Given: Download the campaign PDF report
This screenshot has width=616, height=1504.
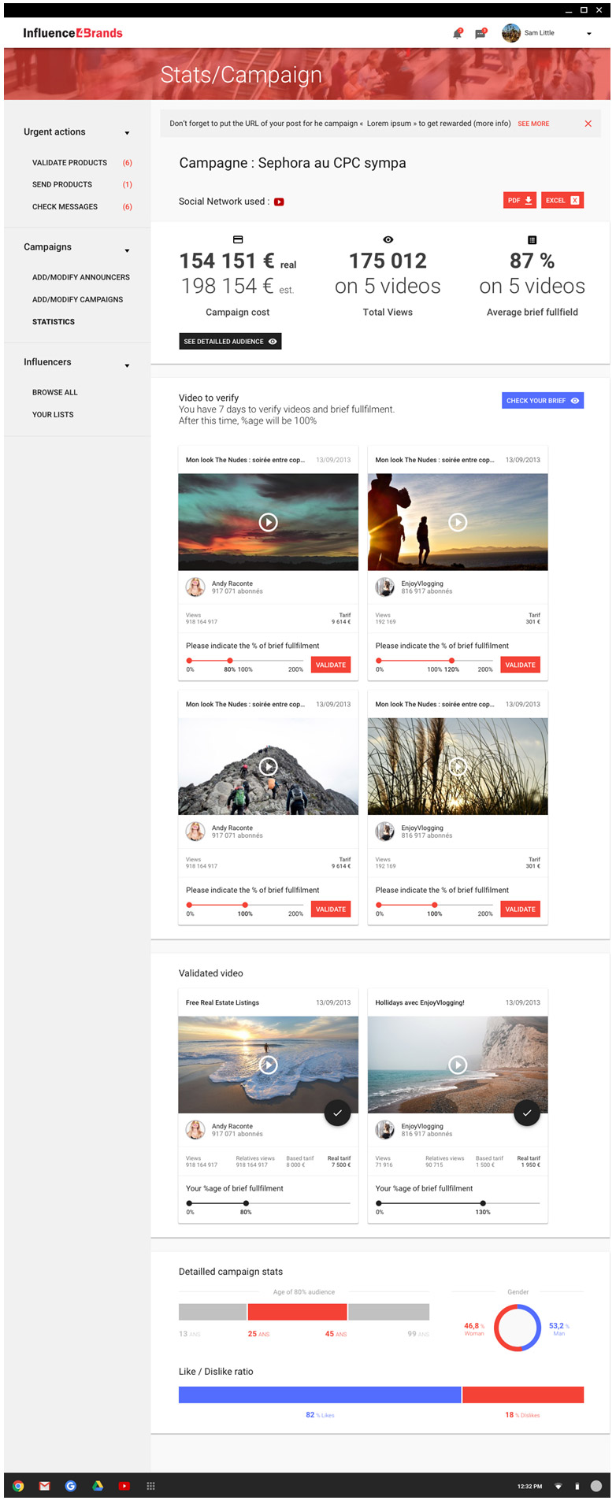Looking at the screenshot, I should click(x=520, y=200).
